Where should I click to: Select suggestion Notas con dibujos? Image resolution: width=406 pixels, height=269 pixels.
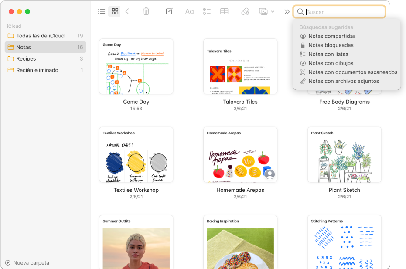point(331,63)
